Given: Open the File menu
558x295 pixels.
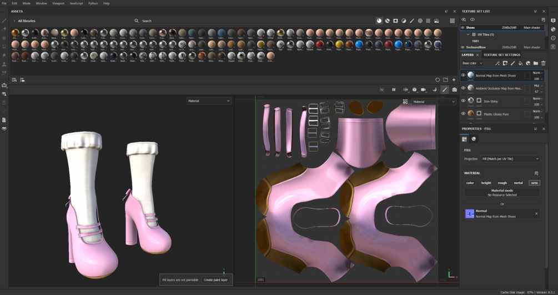Looking at the screenshot, I should [x=4, y=3].
